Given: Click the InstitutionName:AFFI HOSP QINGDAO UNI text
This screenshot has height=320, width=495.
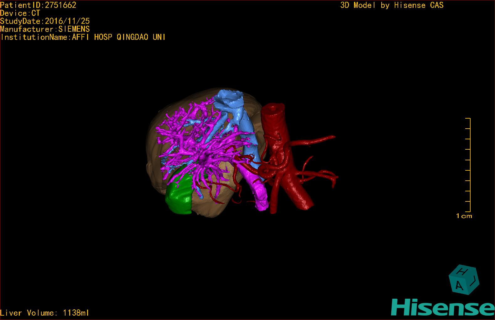Looking at the screenshot, I should click(83, 37).
